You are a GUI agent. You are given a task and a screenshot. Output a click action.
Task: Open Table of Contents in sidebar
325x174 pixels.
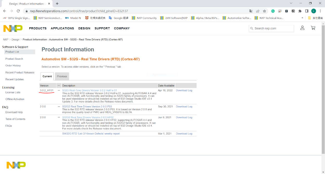coord(15,119)
